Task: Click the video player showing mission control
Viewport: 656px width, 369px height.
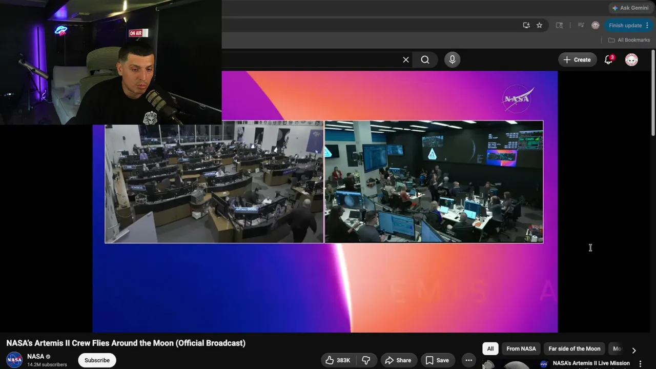Action: point(325,201)
